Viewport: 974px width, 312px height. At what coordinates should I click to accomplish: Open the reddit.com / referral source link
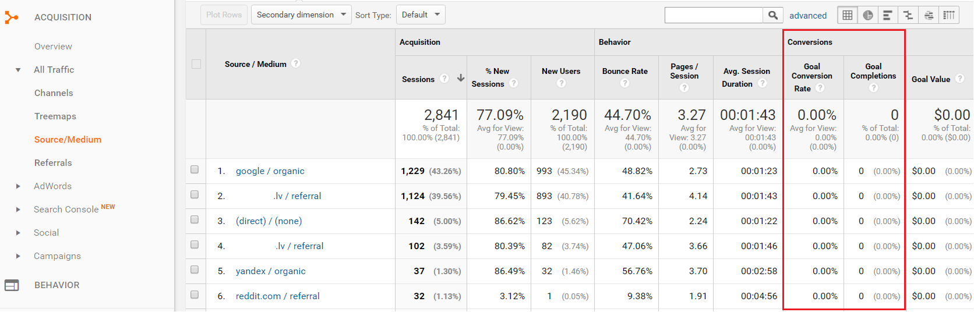click(x=278, y=296)
